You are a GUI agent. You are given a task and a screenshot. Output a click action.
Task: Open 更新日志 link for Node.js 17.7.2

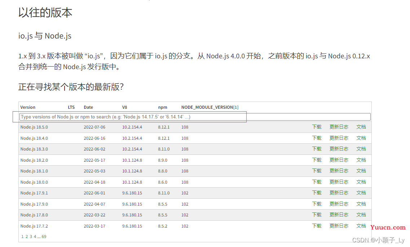(x=339, y=226)
